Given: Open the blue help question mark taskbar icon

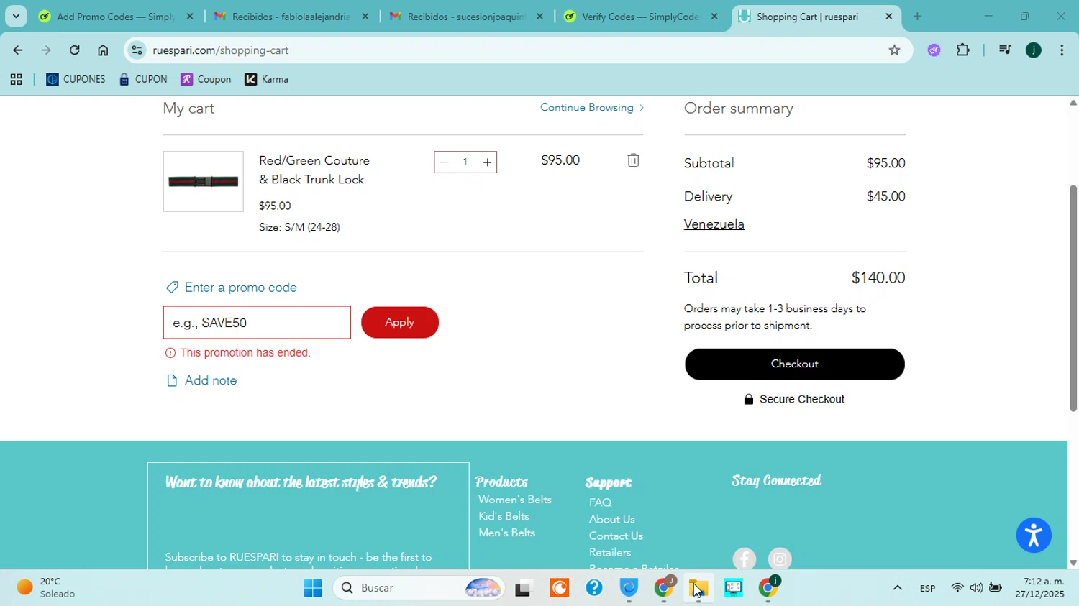Looking at the screenshot, I should (594, 588).
